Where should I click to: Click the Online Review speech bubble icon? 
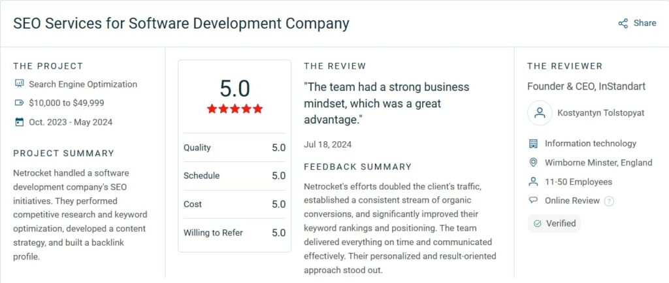(x=533, y=201)
